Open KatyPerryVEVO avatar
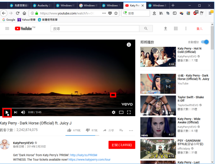Image resolution: width=215 pixels, height=164 pixels. tap(5, 144)
